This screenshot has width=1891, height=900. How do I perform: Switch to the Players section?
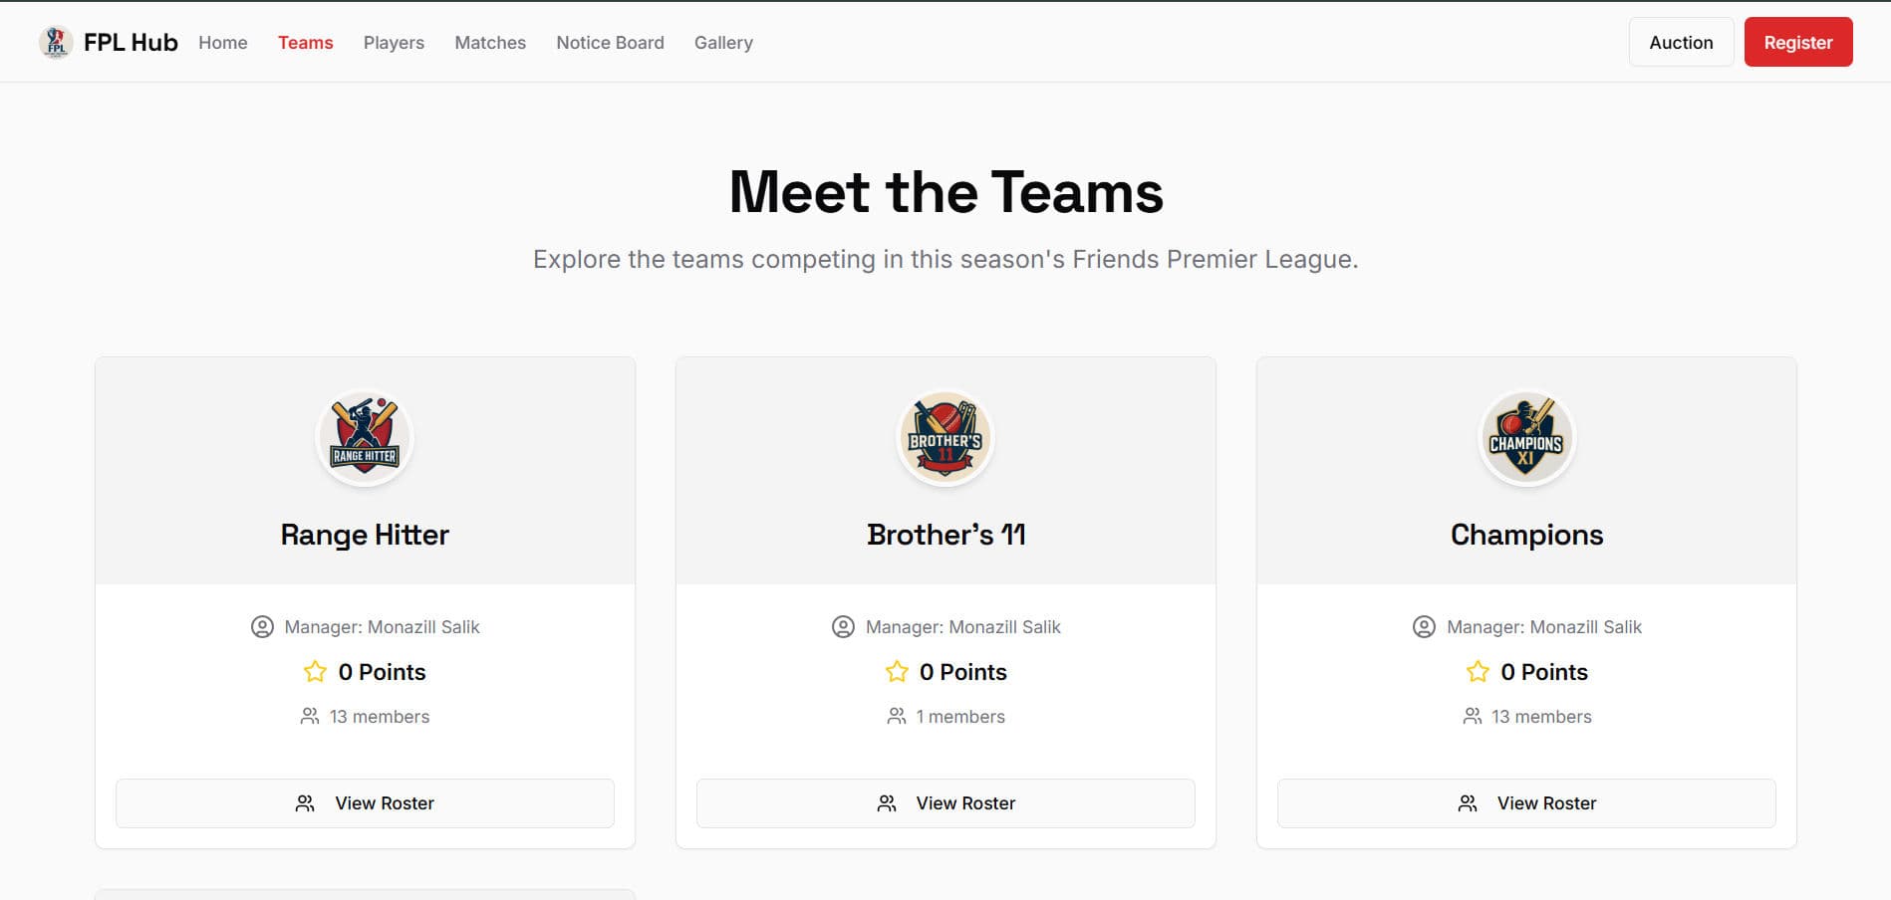pos(393,42)
